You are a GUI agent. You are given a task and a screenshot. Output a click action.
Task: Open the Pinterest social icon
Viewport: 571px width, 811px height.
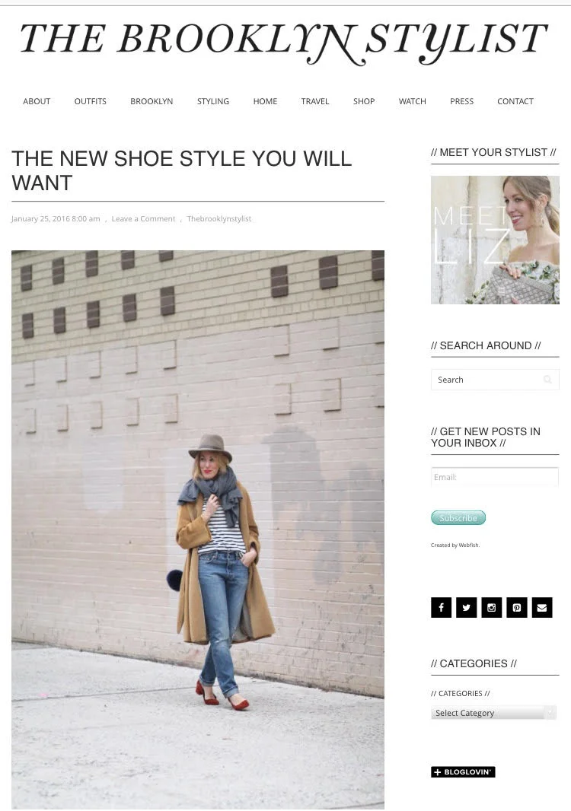pos(517,607)
